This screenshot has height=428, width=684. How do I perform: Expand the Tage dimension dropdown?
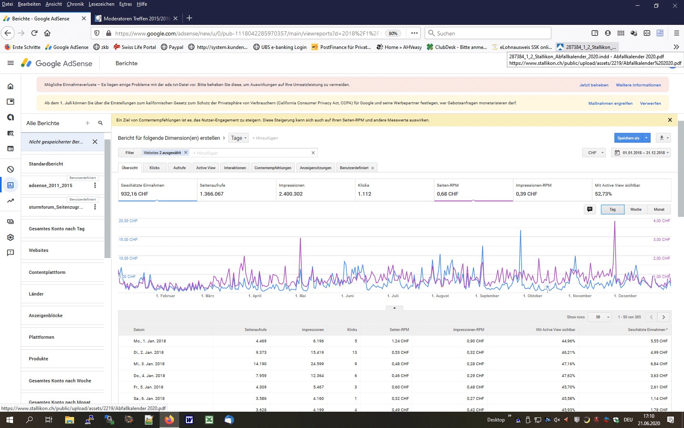[x=239, y=138]
